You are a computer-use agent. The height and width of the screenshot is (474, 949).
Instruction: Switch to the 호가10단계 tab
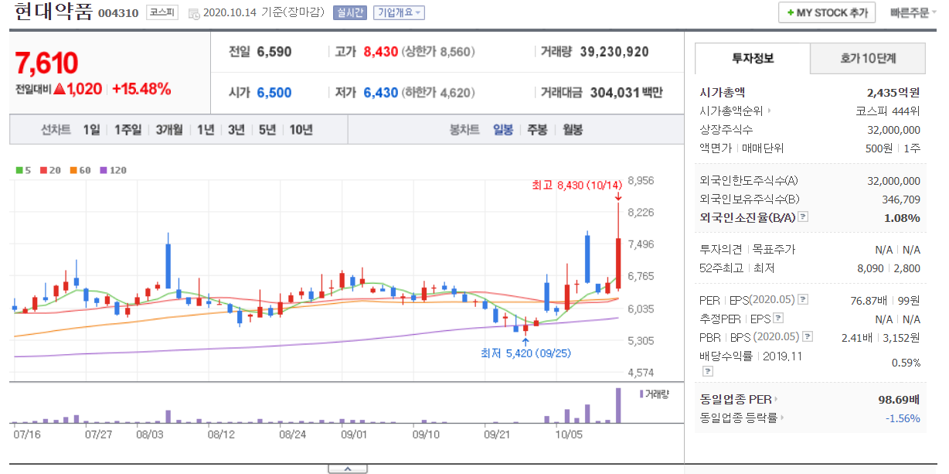(867, 59)
